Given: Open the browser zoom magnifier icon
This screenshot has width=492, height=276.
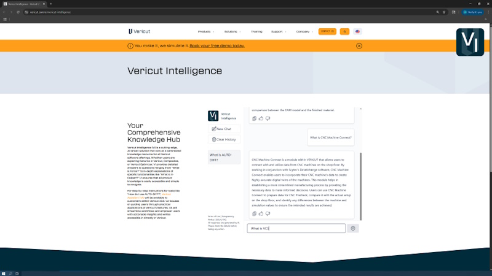Looking at the screenshot, I should [437, 12].
